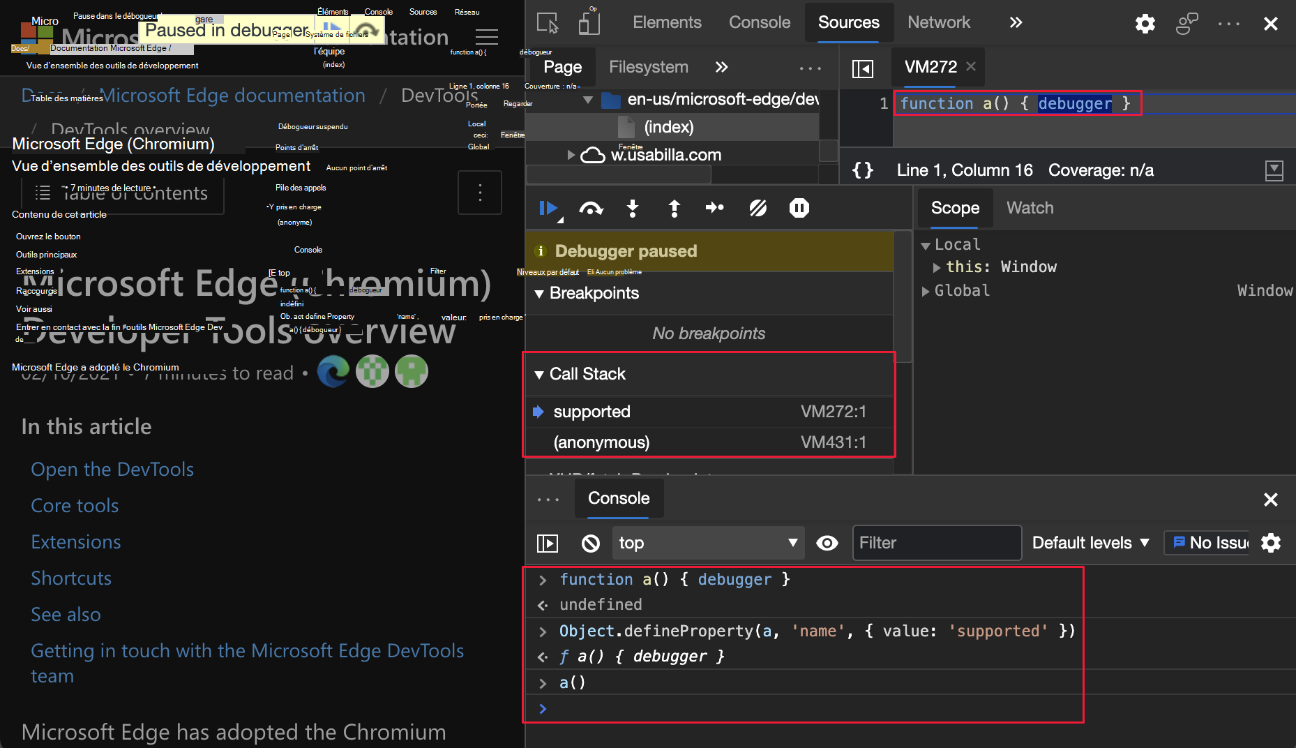Open the 'Open the DevTools' article link

pyautogui.click(x=112, y=470)
